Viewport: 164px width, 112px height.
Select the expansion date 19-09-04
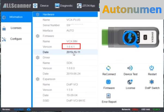72,95
